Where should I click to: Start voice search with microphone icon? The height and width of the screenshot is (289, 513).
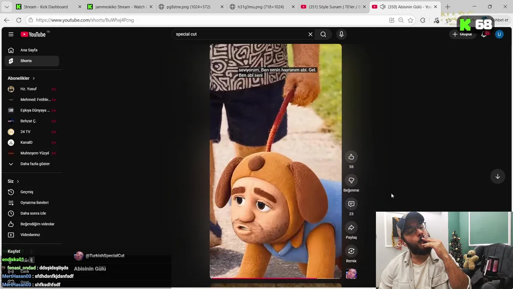pos(341,34)
